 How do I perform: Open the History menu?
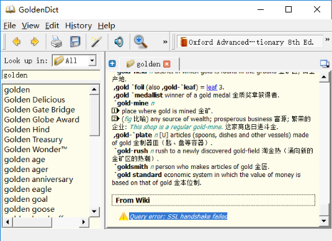tap(79, 25)
